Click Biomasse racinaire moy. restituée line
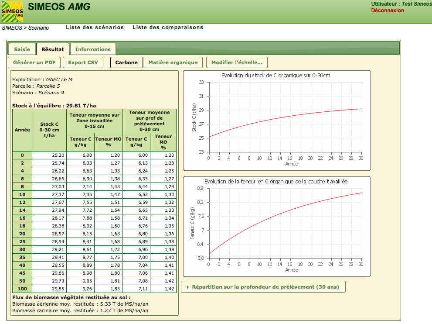The height and width of the screenshot is (324, 432). 80,311
